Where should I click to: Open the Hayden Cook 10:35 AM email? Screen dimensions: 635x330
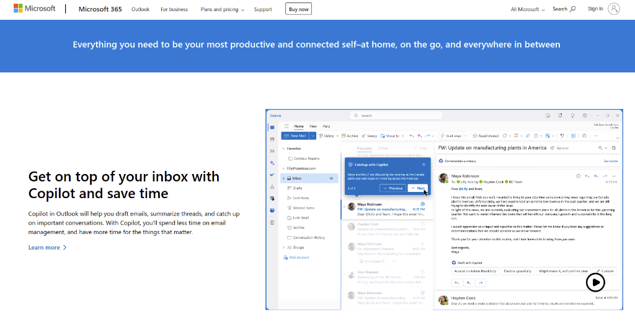point(387,229)
